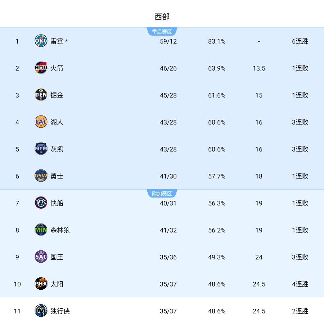324x326 pixels.
Task: Select the Sacramento Kings SAC logo
Action: point(41,257)
